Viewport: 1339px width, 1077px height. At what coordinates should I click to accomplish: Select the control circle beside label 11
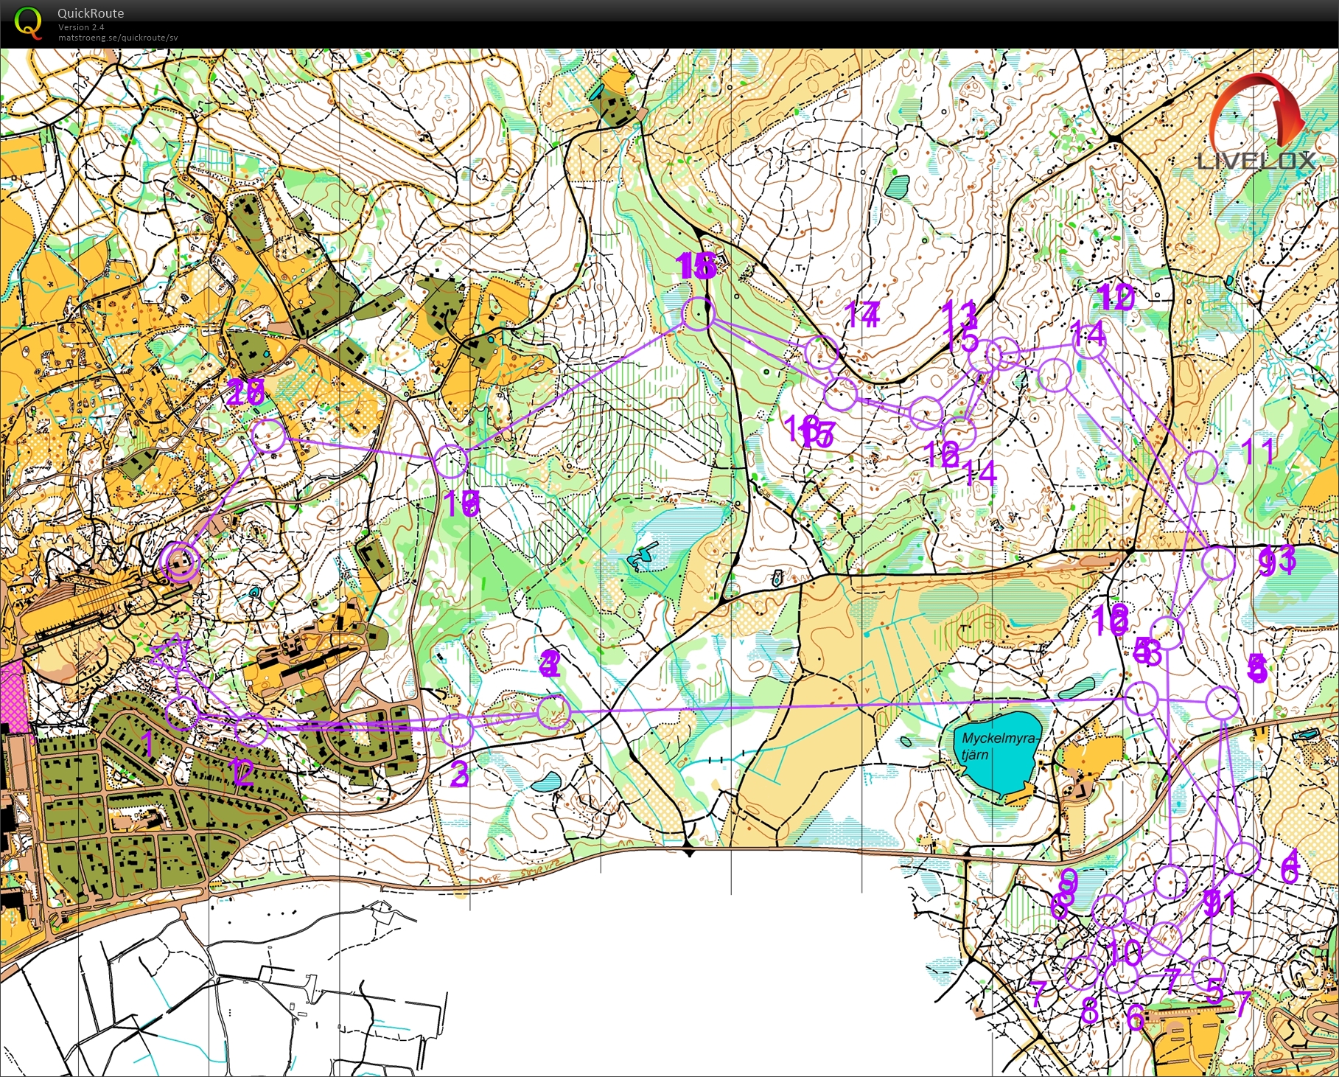coord(1202,467)
